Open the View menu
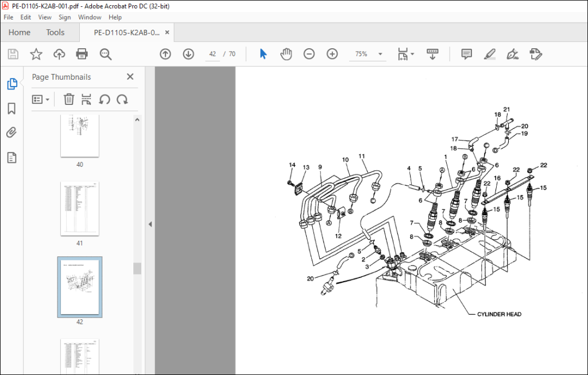 click(x=45, y=17)
